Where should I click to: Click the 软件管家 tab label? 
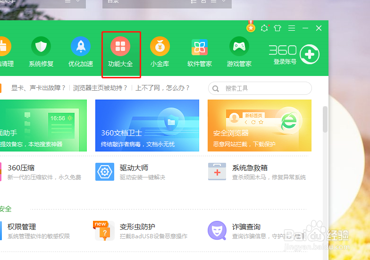coord(200,64)
